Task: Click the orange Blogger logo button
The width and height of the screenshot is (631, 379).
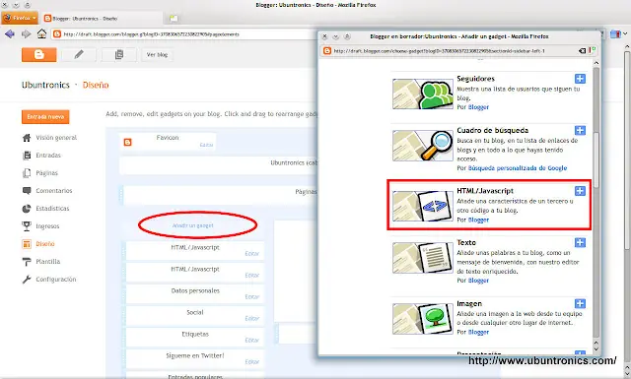Action: pyautogui.click(x=39, y=55)
